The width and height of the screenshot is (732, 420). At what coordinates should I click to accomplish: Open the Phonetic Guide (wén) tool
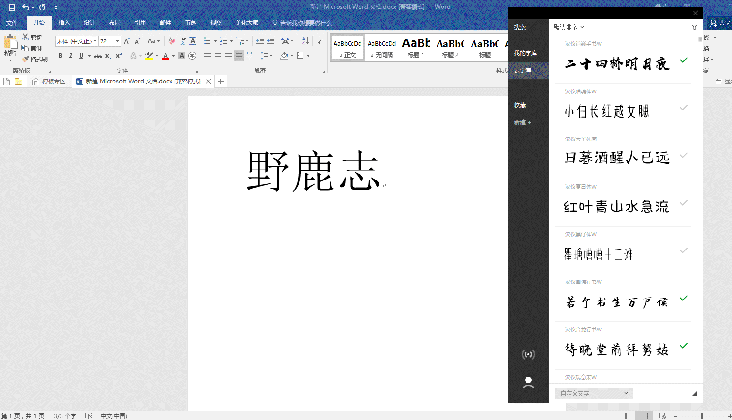[x=182, y=41]
